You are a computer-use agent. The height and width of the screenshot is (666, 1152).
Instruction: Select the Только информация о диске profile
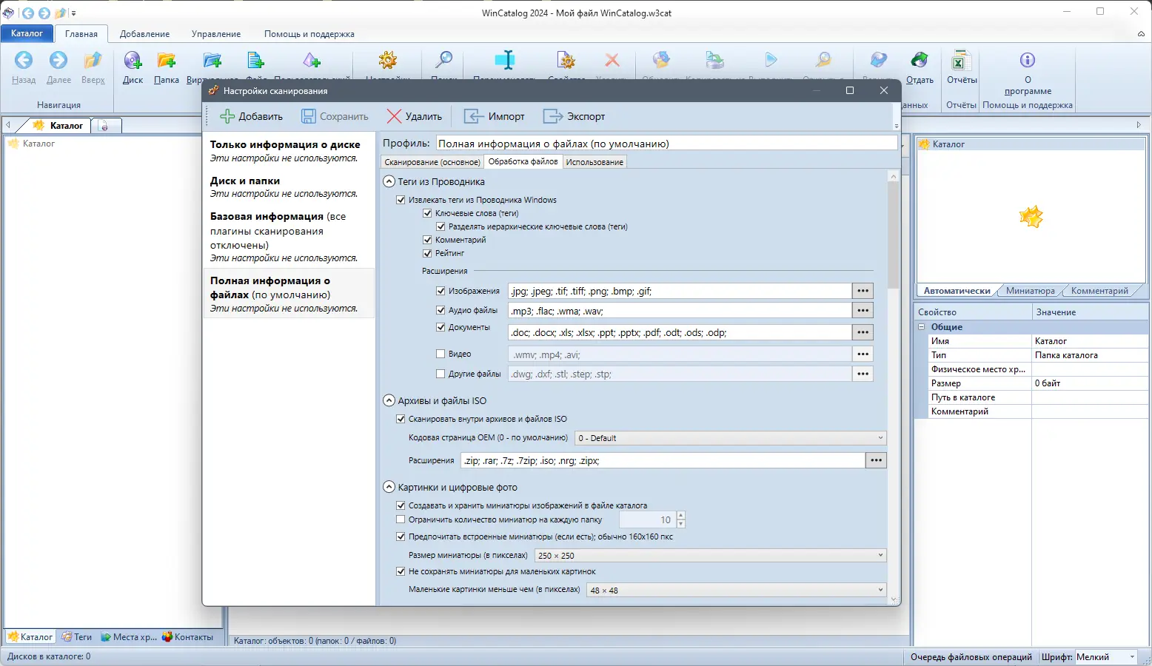pyautogui.click(x=289, y=151)
